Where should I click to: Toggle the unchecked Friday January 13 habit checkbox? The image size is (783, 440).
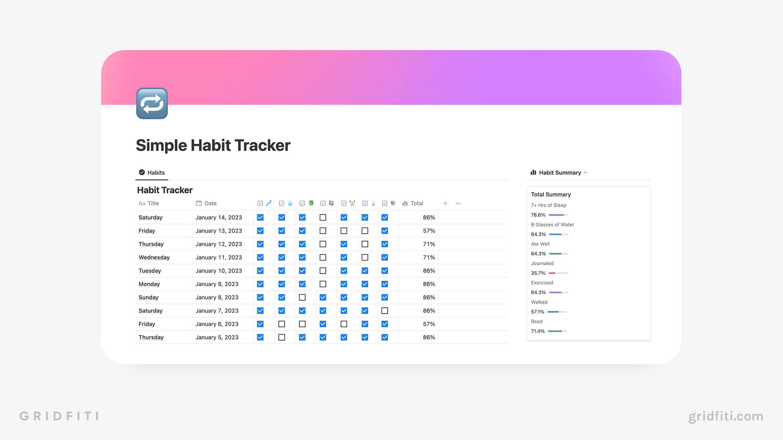coord(323,231)
